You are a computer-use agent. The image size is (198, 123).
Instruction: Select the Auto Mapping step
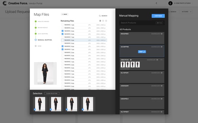coord(43,34)
